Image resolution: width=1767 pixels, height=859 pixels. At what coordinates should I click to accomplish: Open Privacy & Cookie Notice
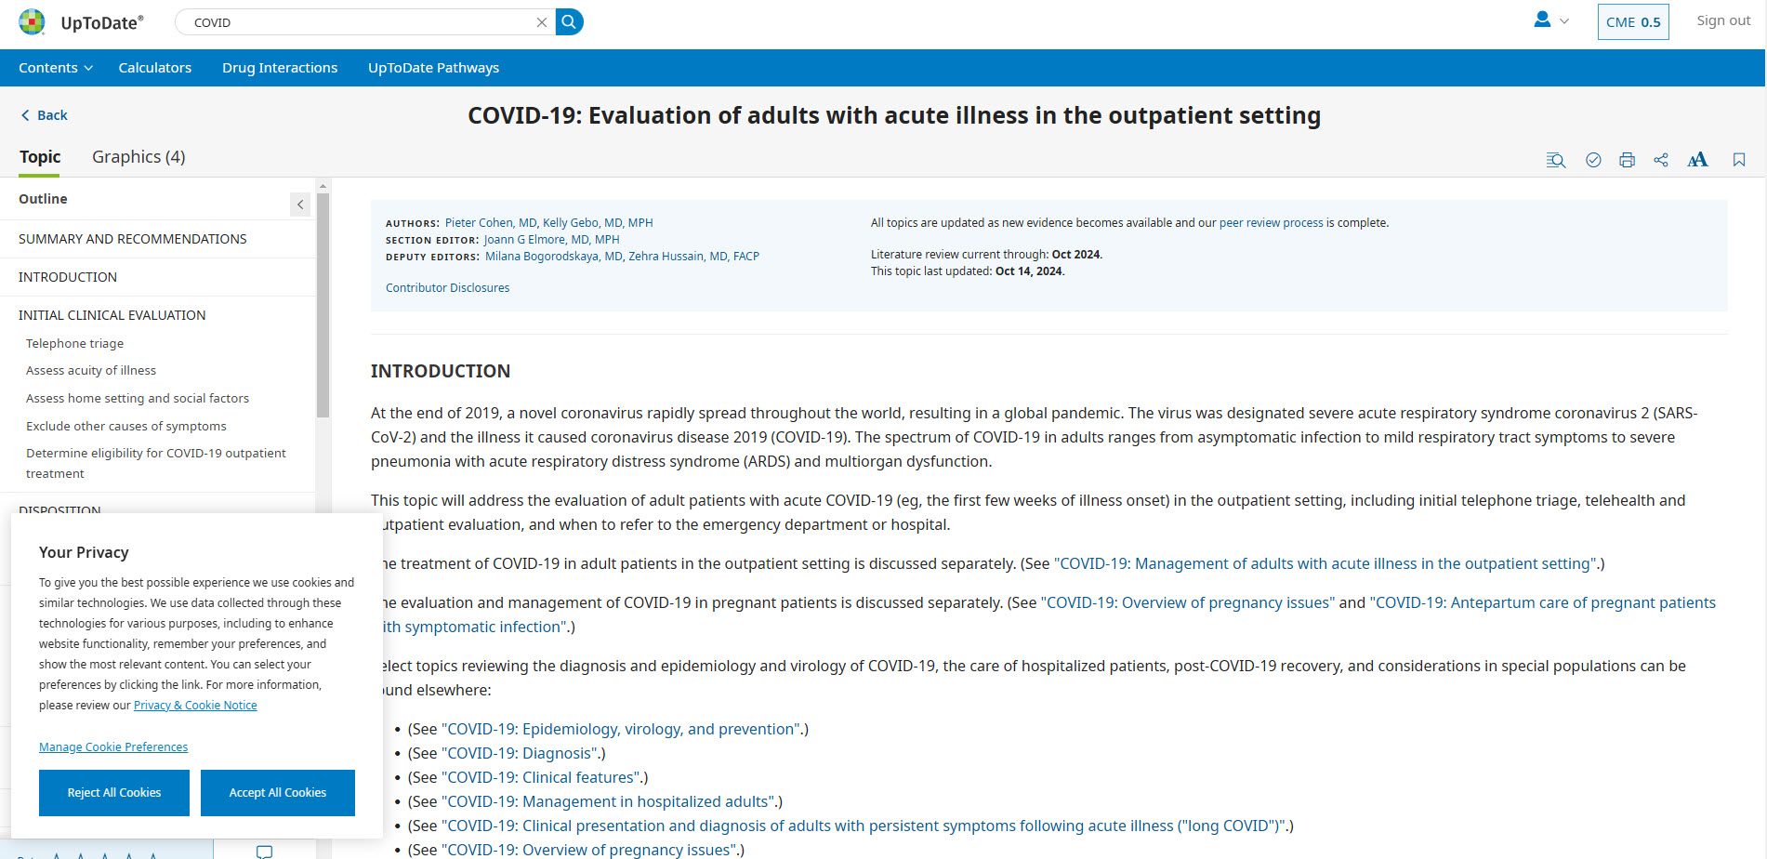(195, 706)
